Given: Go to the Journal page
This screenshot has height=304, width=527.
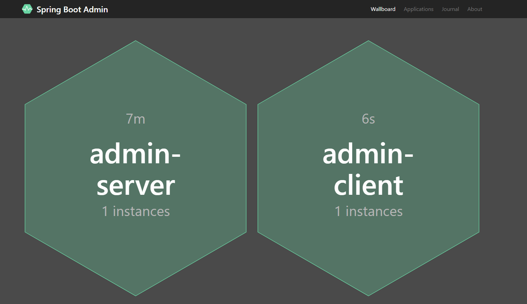Looking at the screenshot, I should coord(450,9).
